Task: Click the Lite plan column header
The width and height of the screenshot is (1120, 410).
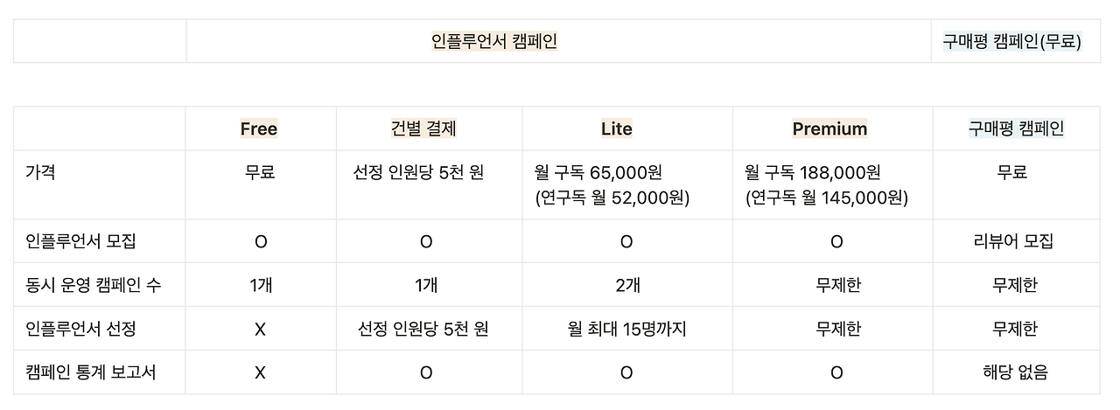Action: (x=627, y=129)
